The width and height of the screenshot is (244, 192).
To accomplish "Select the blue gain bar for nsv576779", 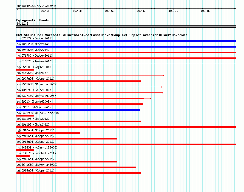I will [x=126, y=41].
